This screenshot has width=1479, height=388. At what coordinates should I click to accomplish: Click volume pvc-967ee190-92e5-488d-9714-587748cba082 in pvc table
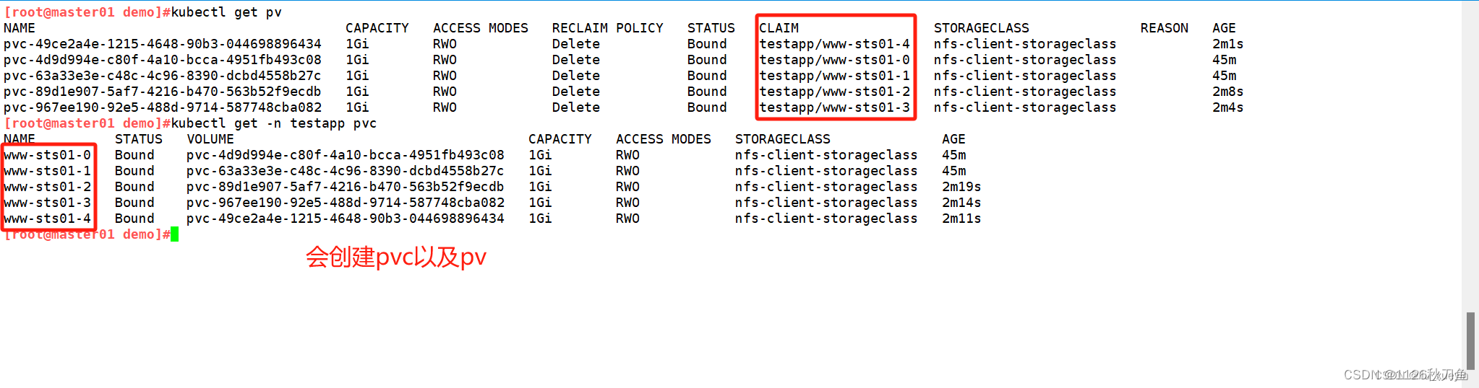tap(346, 203)
